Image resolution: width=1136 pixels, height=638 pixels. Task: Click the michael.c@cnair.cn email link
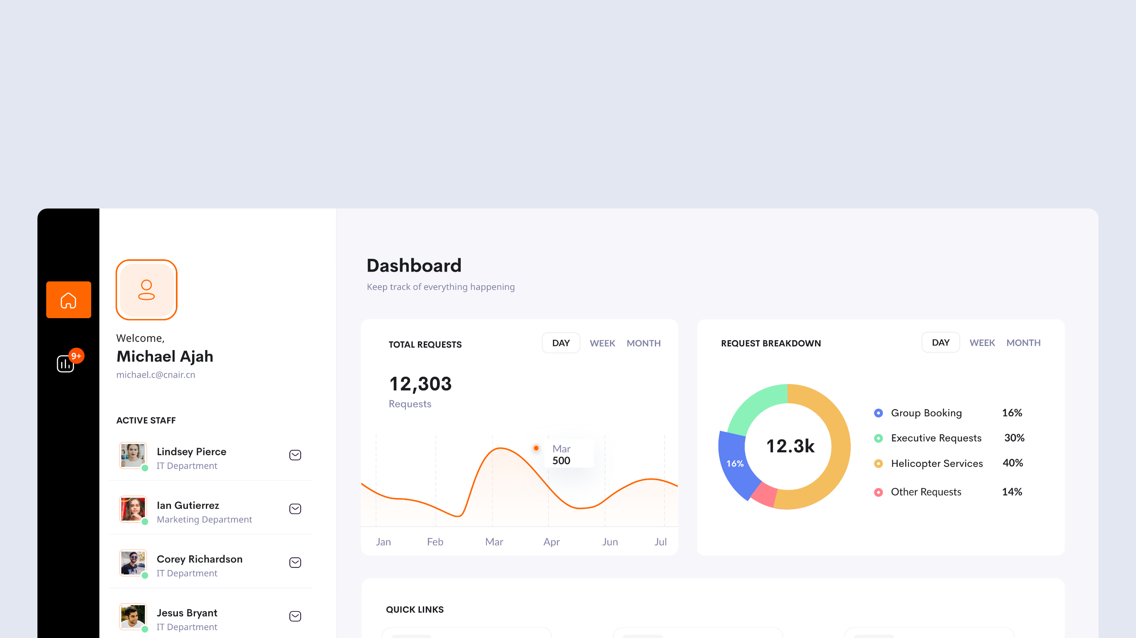point(156,375)
